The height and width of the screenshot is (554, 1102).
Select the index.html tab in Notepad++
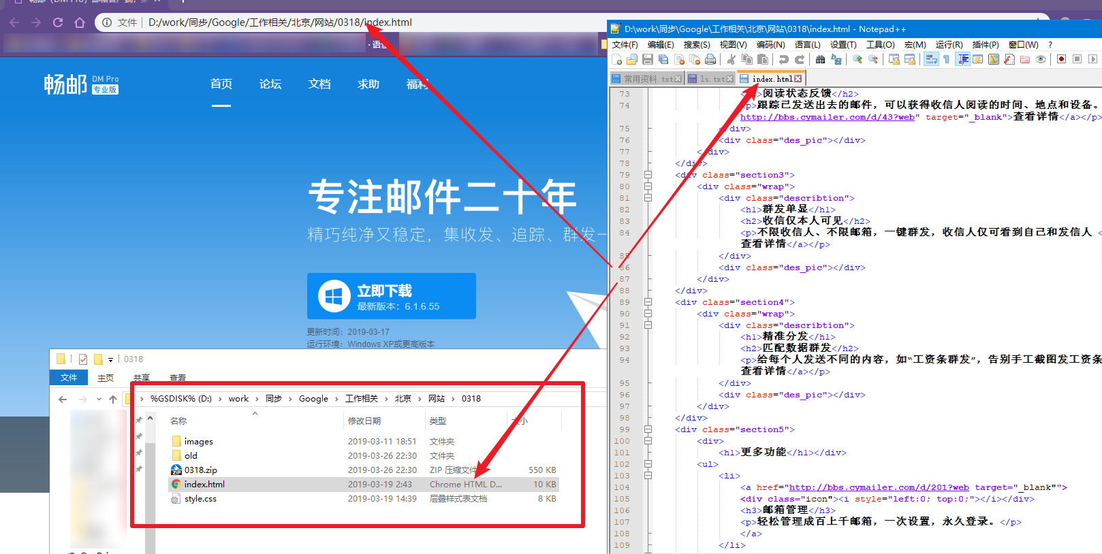tap(772, 79)
